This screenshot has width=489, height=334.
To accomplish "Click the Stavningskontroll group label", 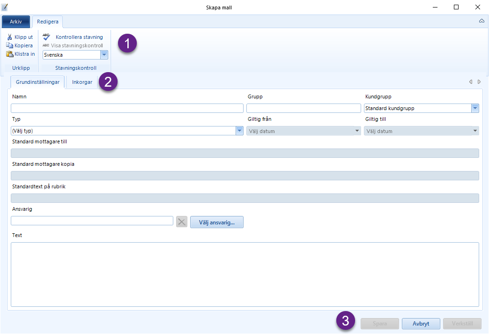I will tap(76, 68).
